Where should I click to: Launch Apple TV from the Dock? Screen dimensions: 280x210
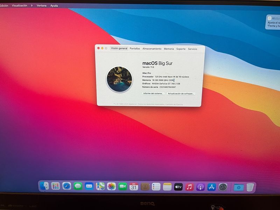(x=178, y=187)
